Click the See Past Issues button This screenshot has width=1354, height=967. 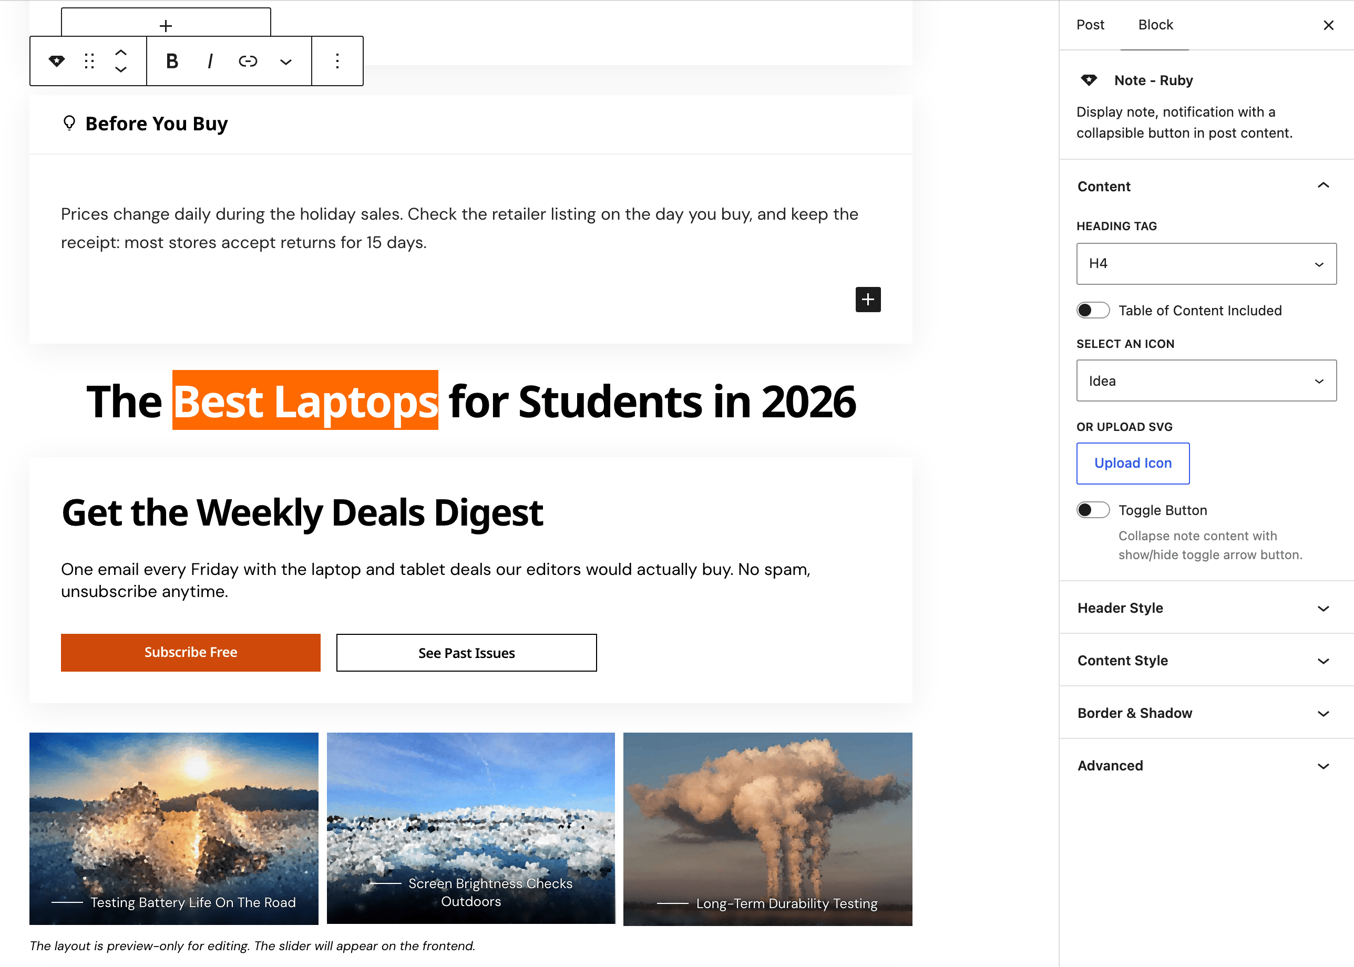tap(466, 653)
